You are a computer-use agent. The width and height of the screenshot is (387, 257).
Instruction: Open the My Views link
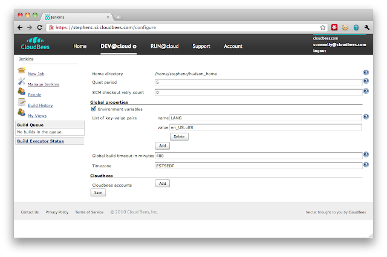[x=37, y=115]
